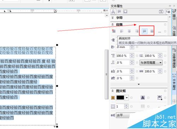177x129 pixels.
Task: Collapse the 文本属性 docker with double arrow
Action: point(170,6)
